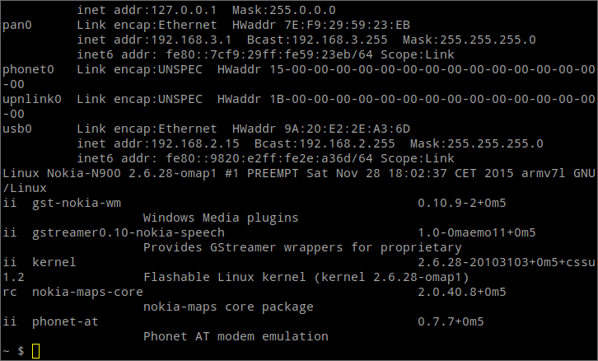Image resolution: width=598 pixels, height=361 pixels.
Task: Click HWaddr 7E:F9:29:59:23:EB text
Action: [x=321, y=26]
